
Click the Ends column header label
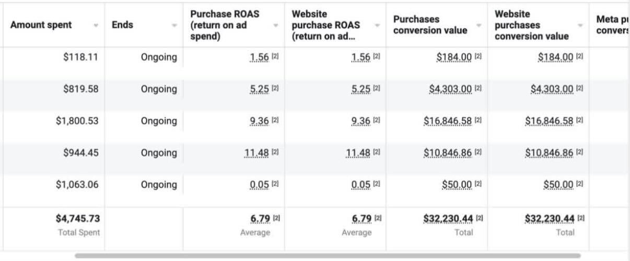click(122, 25)
